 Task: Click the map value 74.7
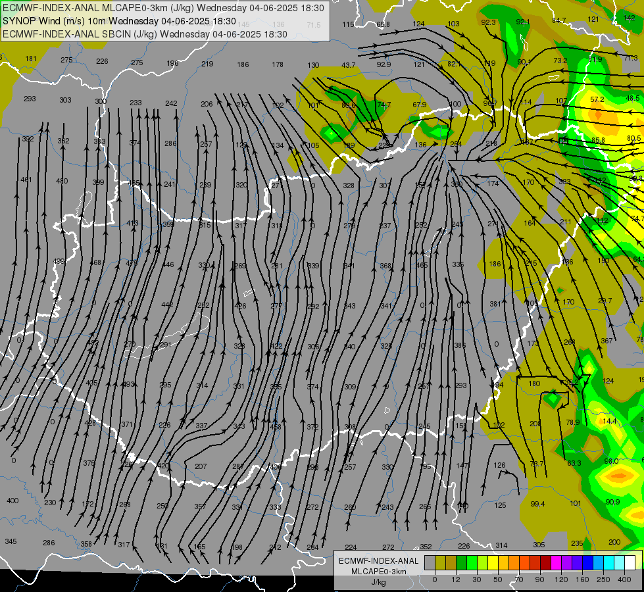[384, 105]
